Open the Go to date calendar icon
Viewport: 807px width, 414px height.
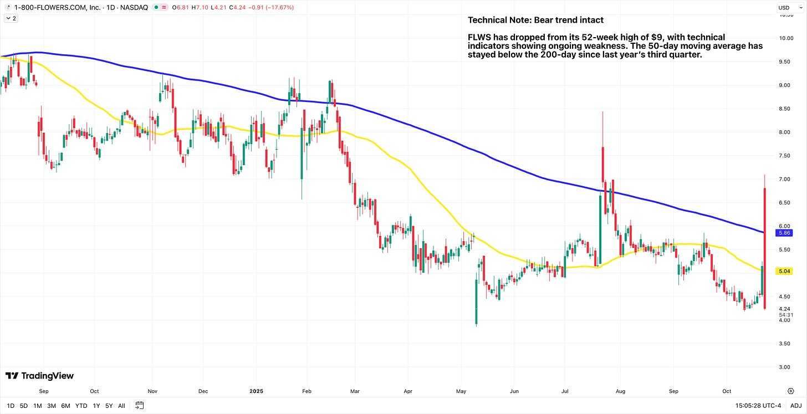point(139,406)
